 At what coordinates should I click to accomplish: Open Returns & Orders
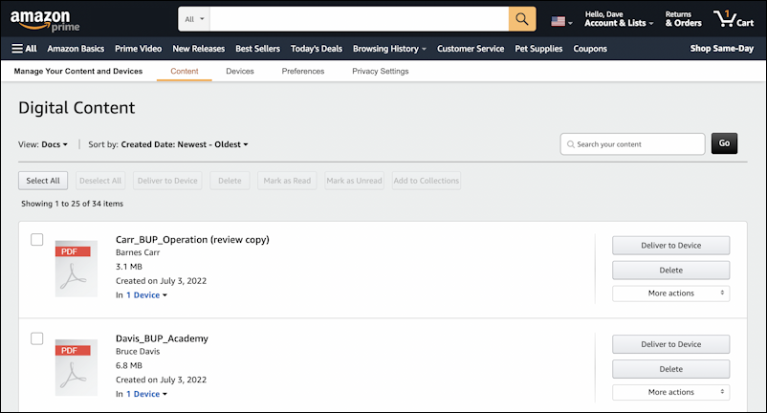(x=684, y=19)
